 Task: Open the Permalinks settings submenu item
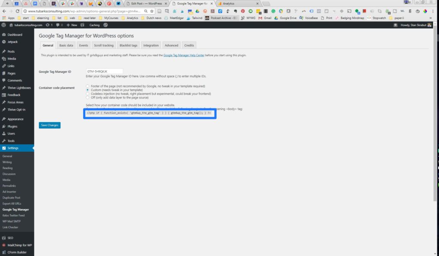pyautogui.click(x=10, y=186)
